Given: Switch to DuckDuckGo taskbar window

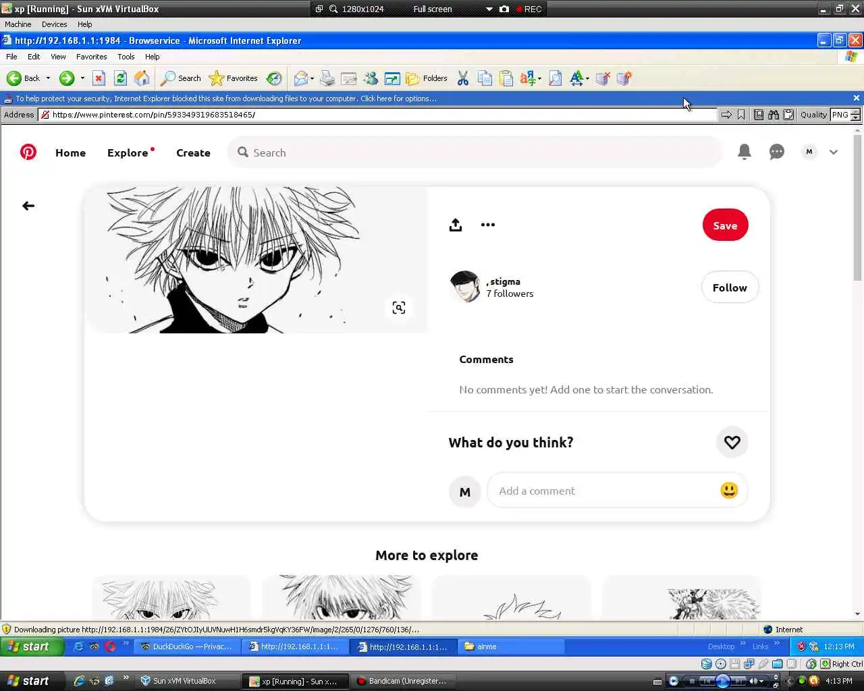Looking at the screenshot, I should coord(186,646).
